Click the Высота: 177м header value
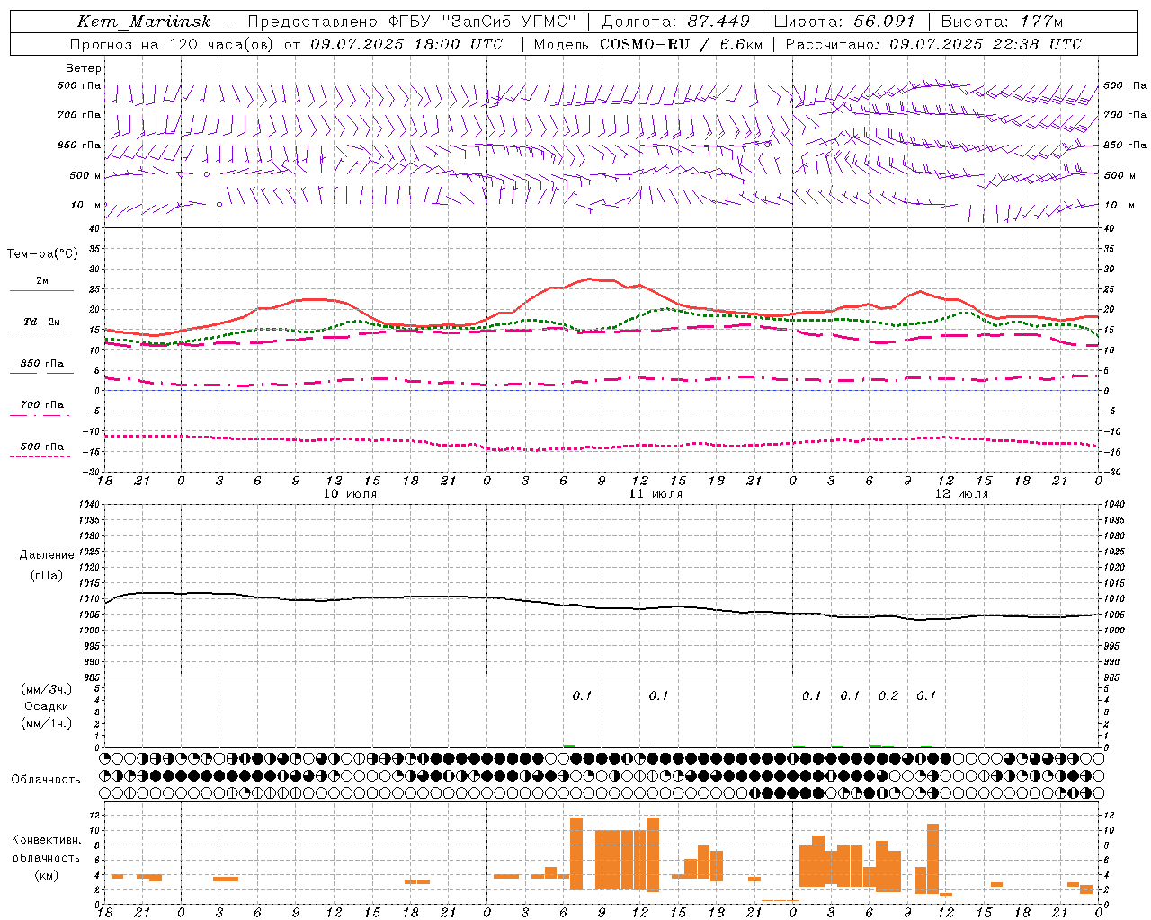 [1002, 22]
